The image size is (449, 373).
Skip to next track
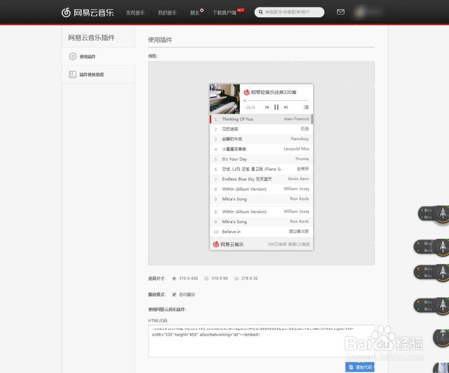[x=286, y=107]
